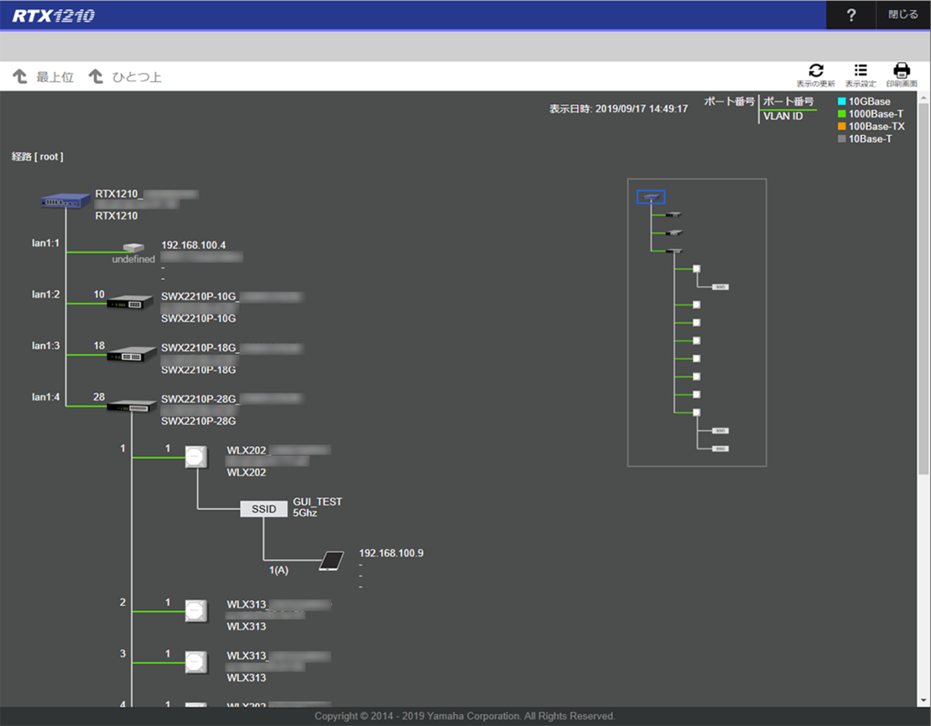Click the lan1:2 port label
Viewport: 931px width, 726px height.
click(x=46, y=294)
